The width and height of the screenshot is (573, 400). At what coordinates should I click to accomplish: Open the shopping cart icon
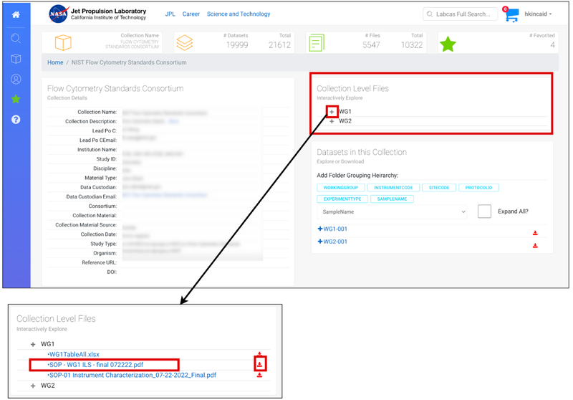pyautogui.click(x=511, y=15)
